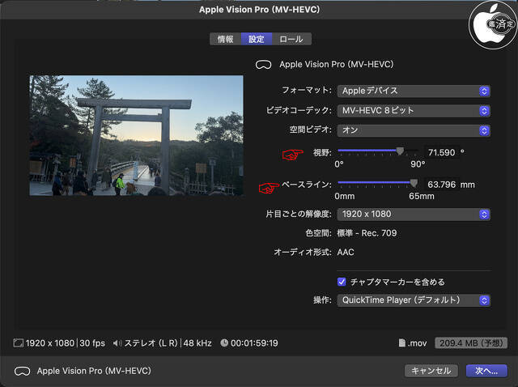Click the headset icon in bottom bar
The image size is (518, 387).
pyautogui.click(x=21, y=371)
